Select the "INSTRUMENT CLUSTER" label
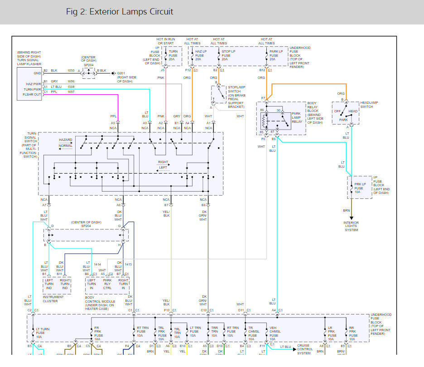Screen dimensions: 424x367 [x=53, y=299]
